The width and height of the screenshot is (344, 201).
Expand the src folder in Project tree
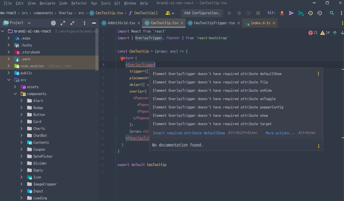[x=9, y=80]
